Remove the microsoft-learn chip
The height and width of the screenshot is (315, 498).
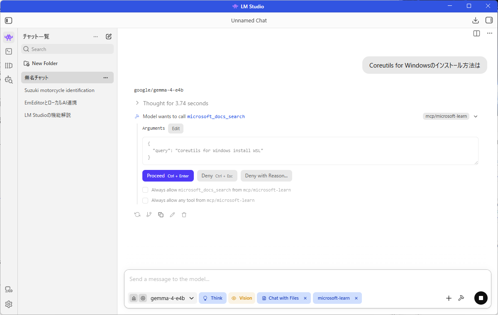(356, 298)
